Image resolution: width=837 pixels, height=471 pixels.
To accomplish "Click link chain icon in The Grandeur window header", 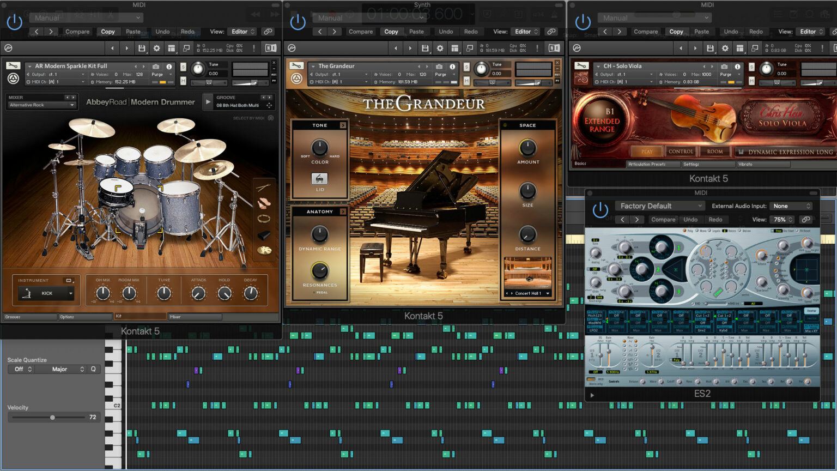I will click(x=551, y=32).
